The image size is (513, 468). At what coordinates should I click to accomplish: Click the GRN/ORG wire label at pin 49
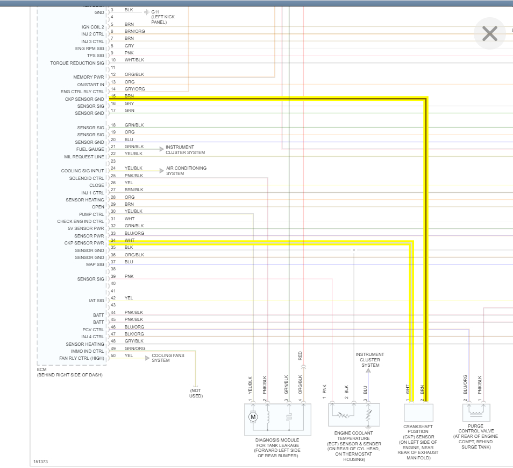[x=135, y=348]
